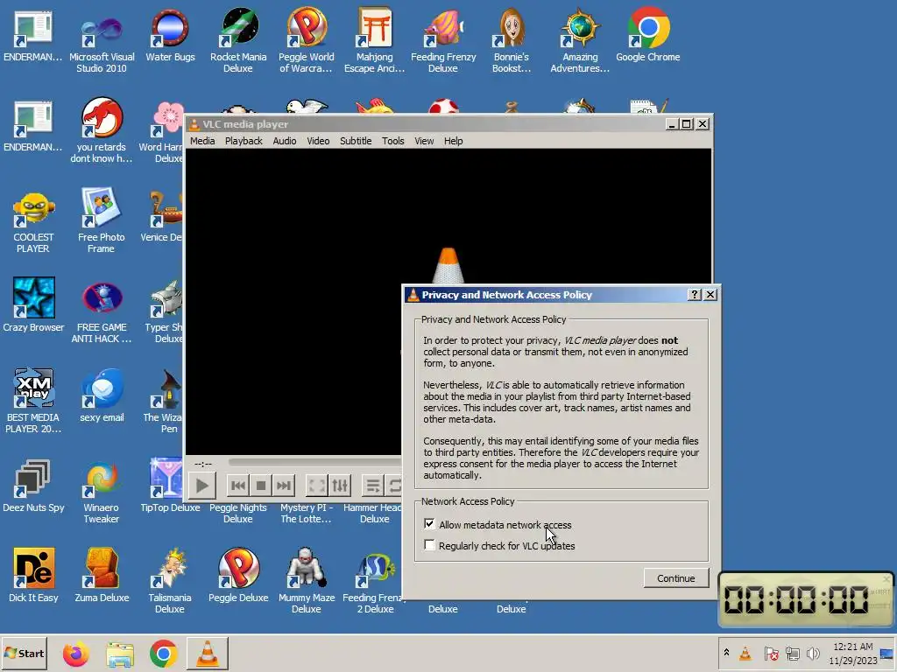Select the Water Bugs desktop shortcut
Image resolution: width=897 pixels, height=672 pixels.
[x=170, y=36]
